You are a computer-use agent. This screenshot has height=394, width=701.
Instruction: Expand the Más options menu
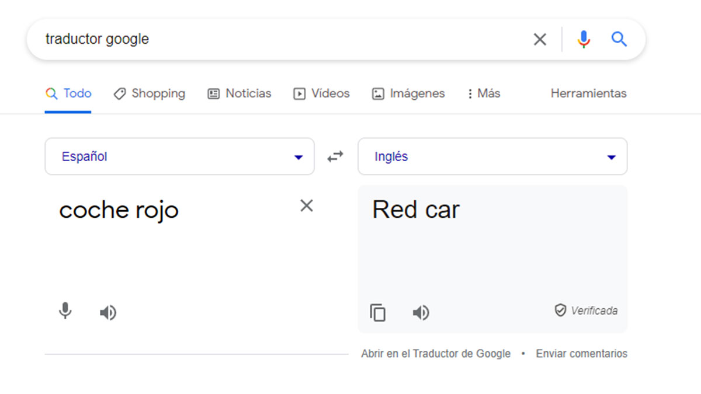[483, 93]
